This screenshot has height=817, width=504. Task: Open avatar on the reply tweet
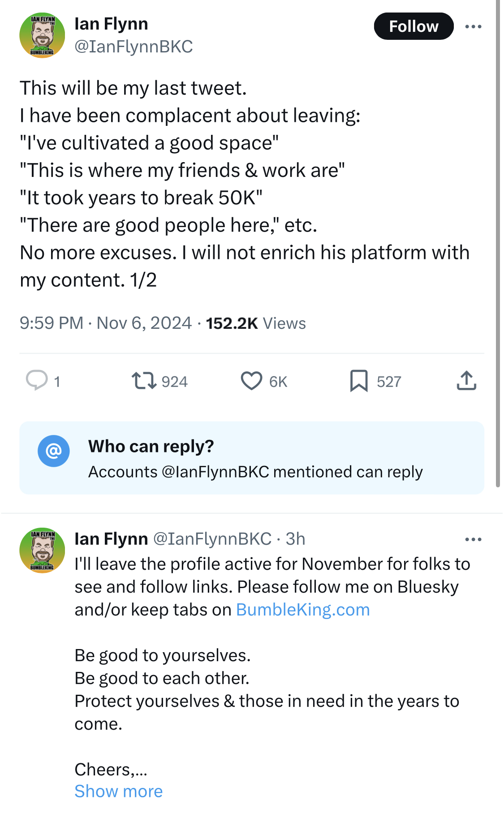pos(43,550)
